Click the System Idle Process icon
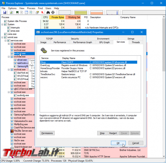 click(x=6, y=21)
